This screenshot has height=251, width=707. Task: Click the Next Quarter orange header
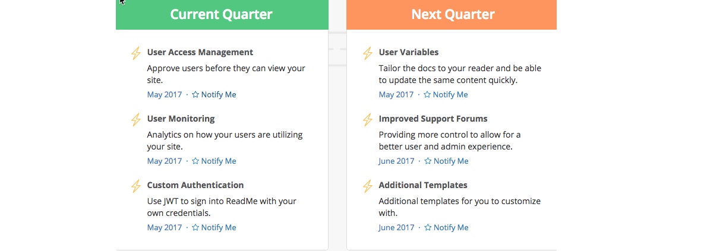pos(452,14)
